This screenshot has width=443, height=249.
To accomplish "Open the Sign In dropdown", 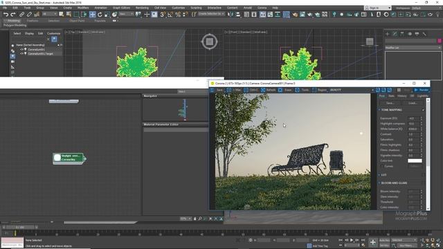I will click(x=378, y=8).
